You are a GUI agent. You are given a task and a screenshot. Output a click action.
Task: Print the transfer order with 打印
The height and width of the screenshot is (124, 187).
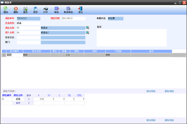tap(46, 10)
